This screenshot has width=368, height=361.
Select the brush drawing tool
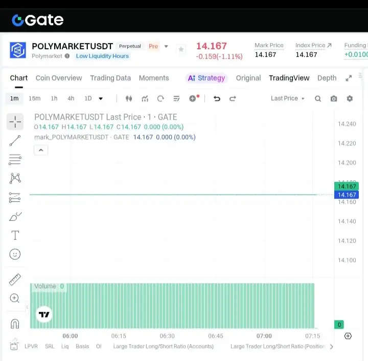click(15, 217)
